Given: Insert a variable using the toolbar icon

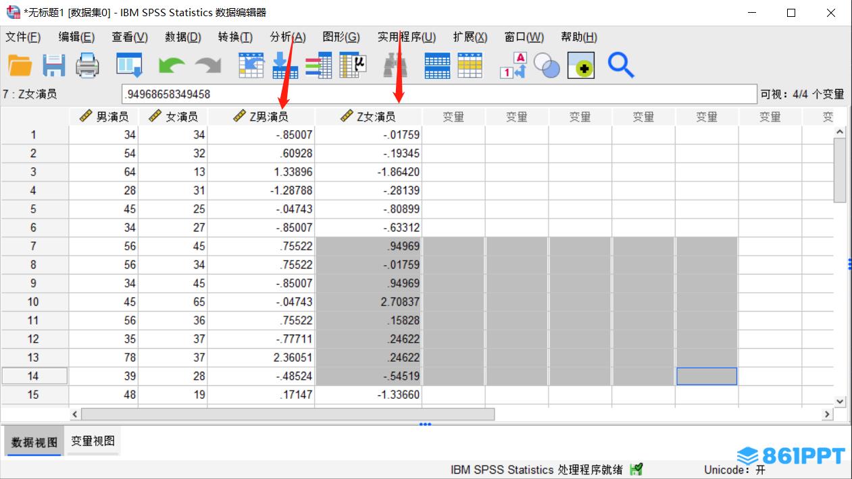Looking at the screenshot, I should point(470,65).
